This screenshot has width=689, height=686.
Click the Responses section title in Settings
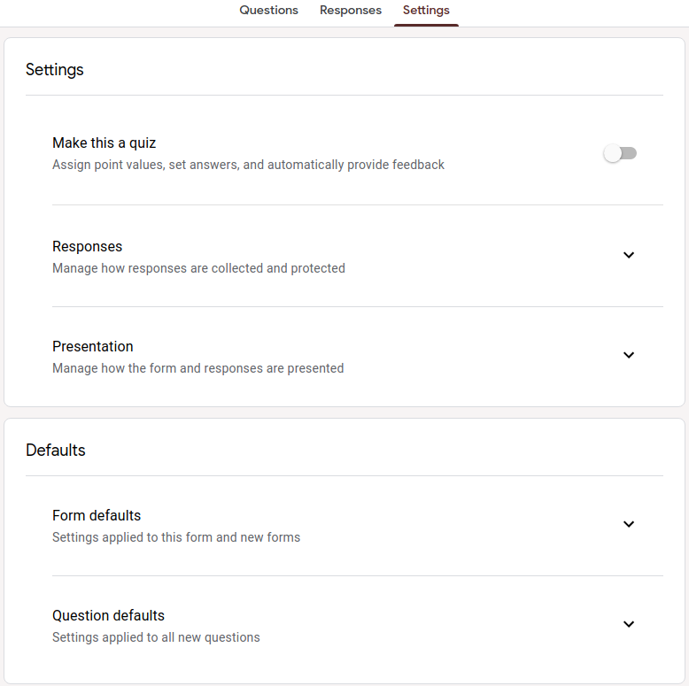click(x=88, y=247)
